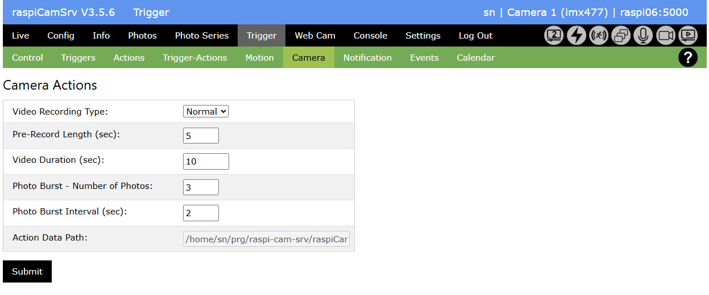Open the Photo Series menu
Viewport: 709px width, 295px height.
(x=202, y=36)
